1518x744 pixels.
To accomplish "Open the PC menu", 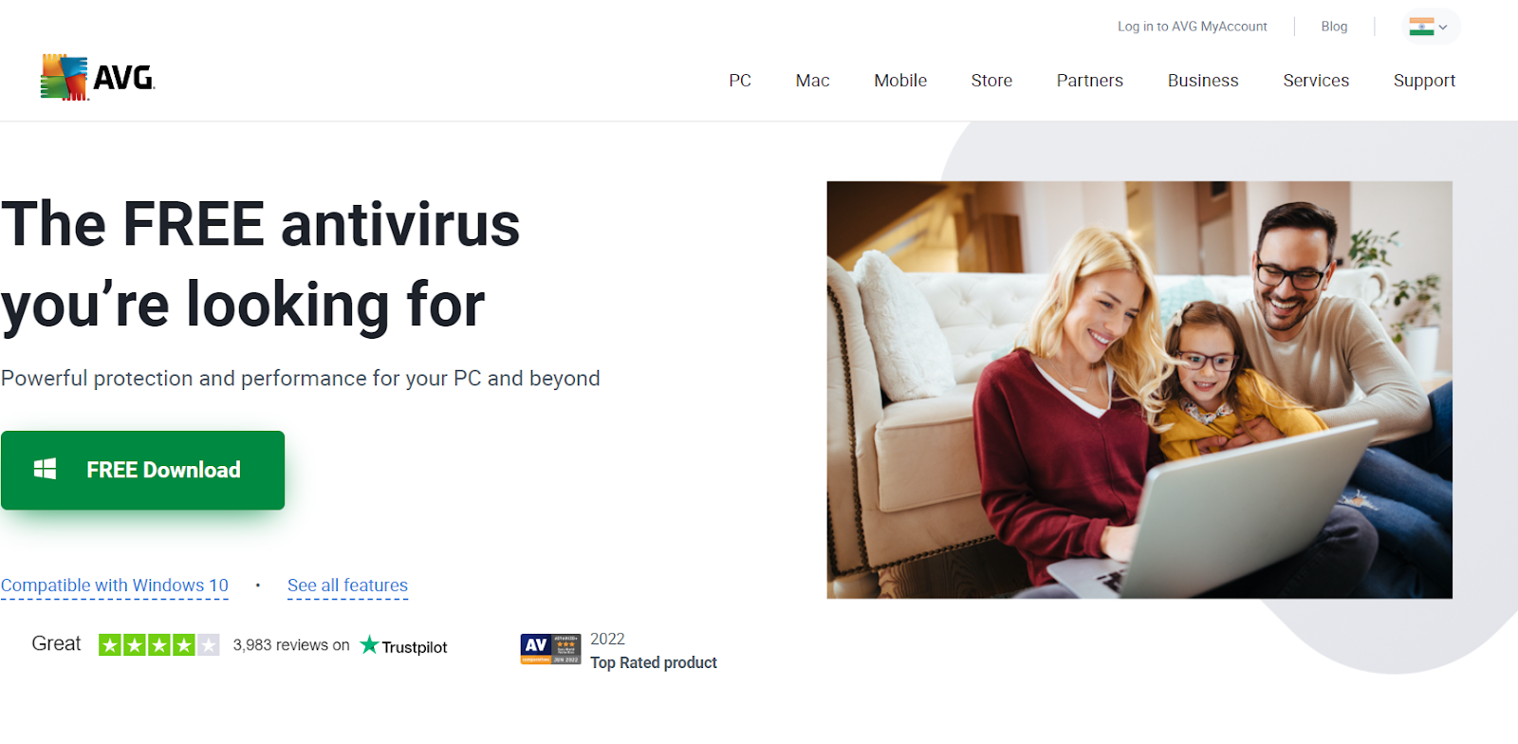I will (x=740, y=81).
